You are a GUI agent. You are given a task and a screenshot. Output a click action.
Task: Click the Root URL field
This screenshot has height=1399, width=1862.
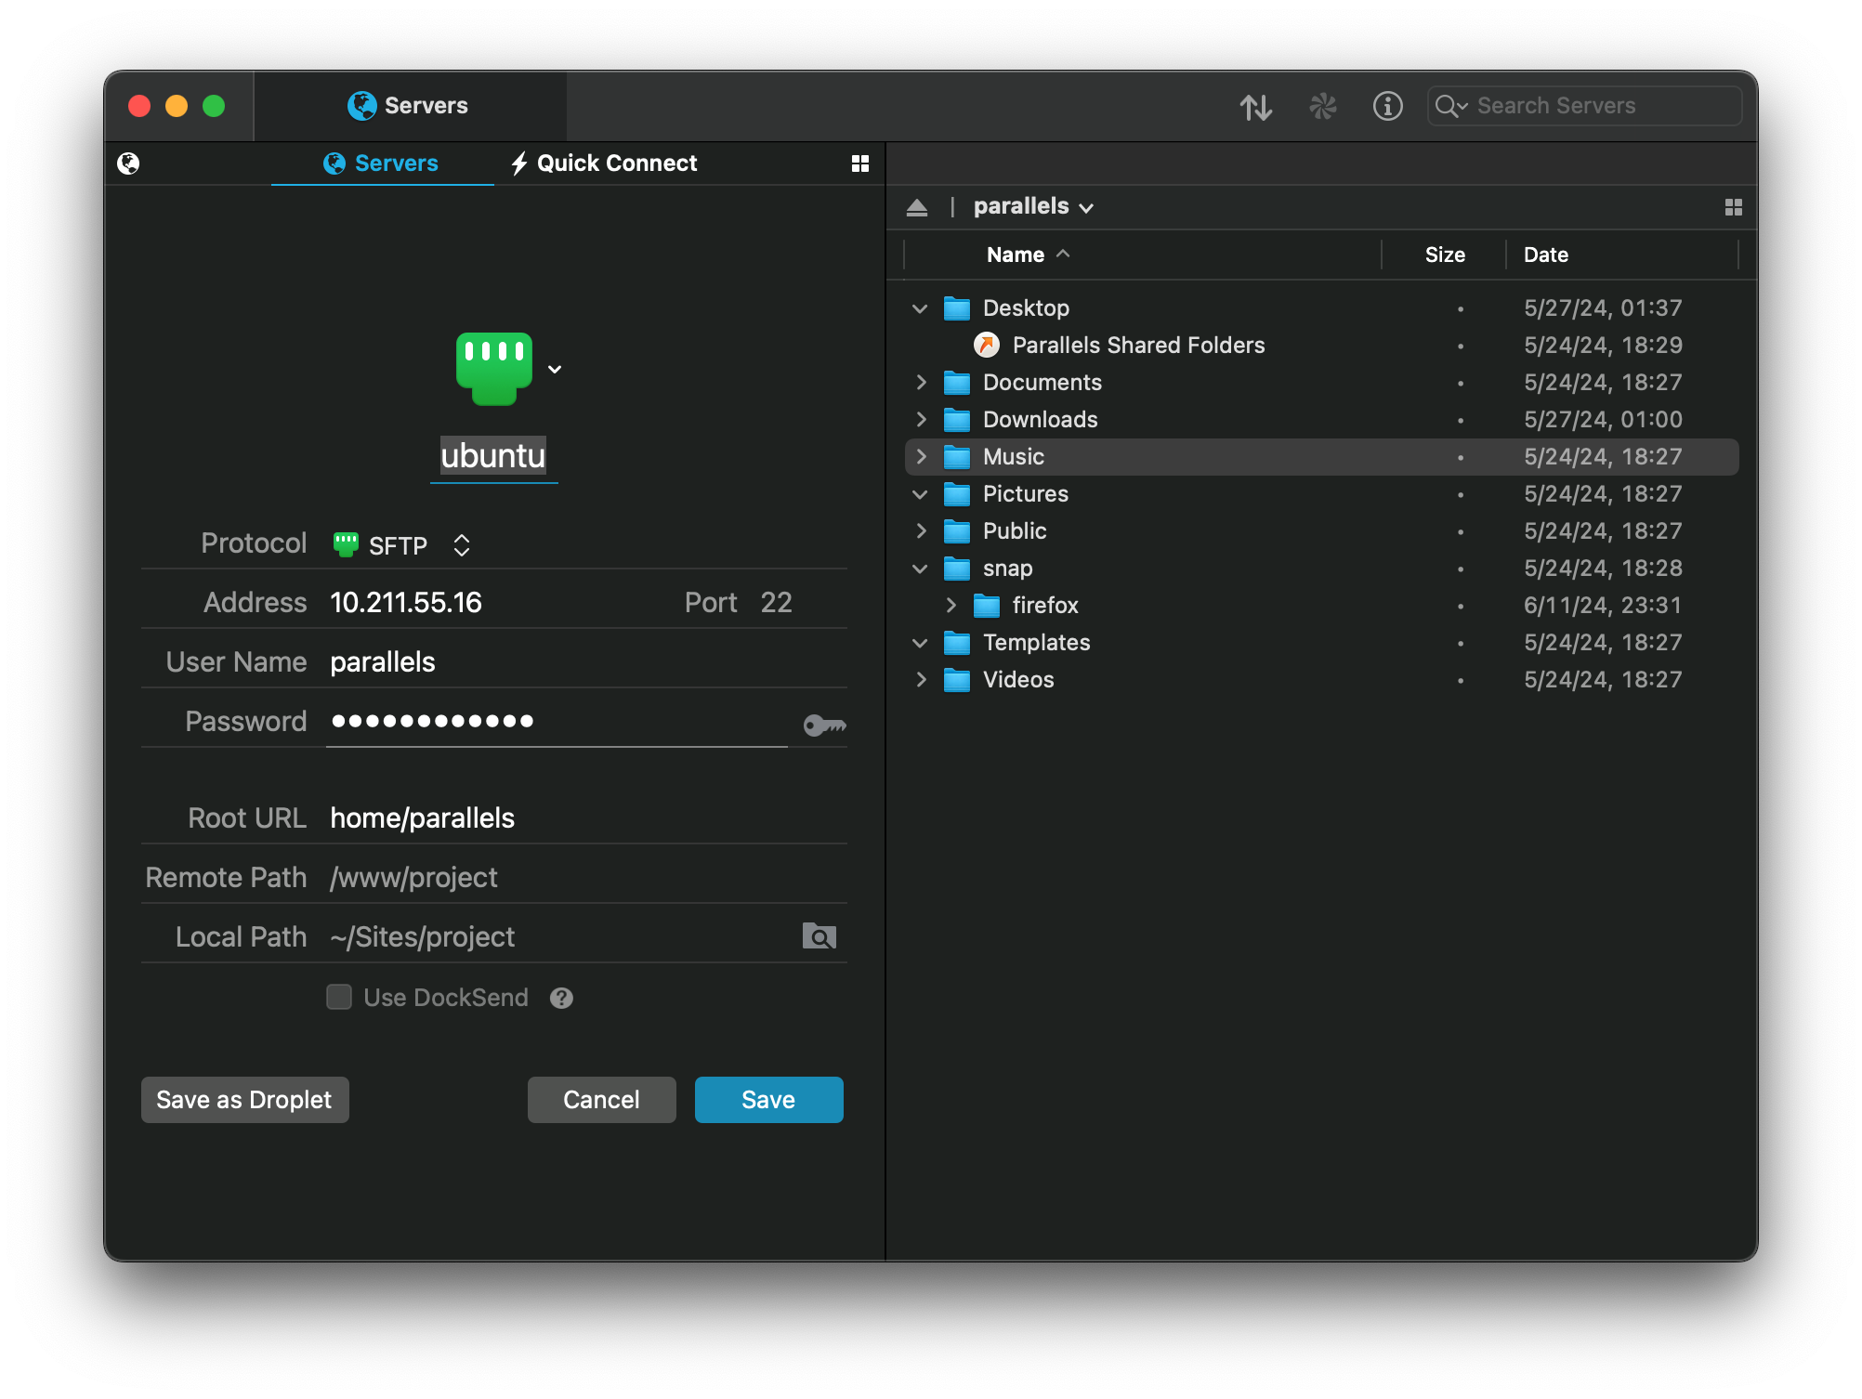point(585,818)
